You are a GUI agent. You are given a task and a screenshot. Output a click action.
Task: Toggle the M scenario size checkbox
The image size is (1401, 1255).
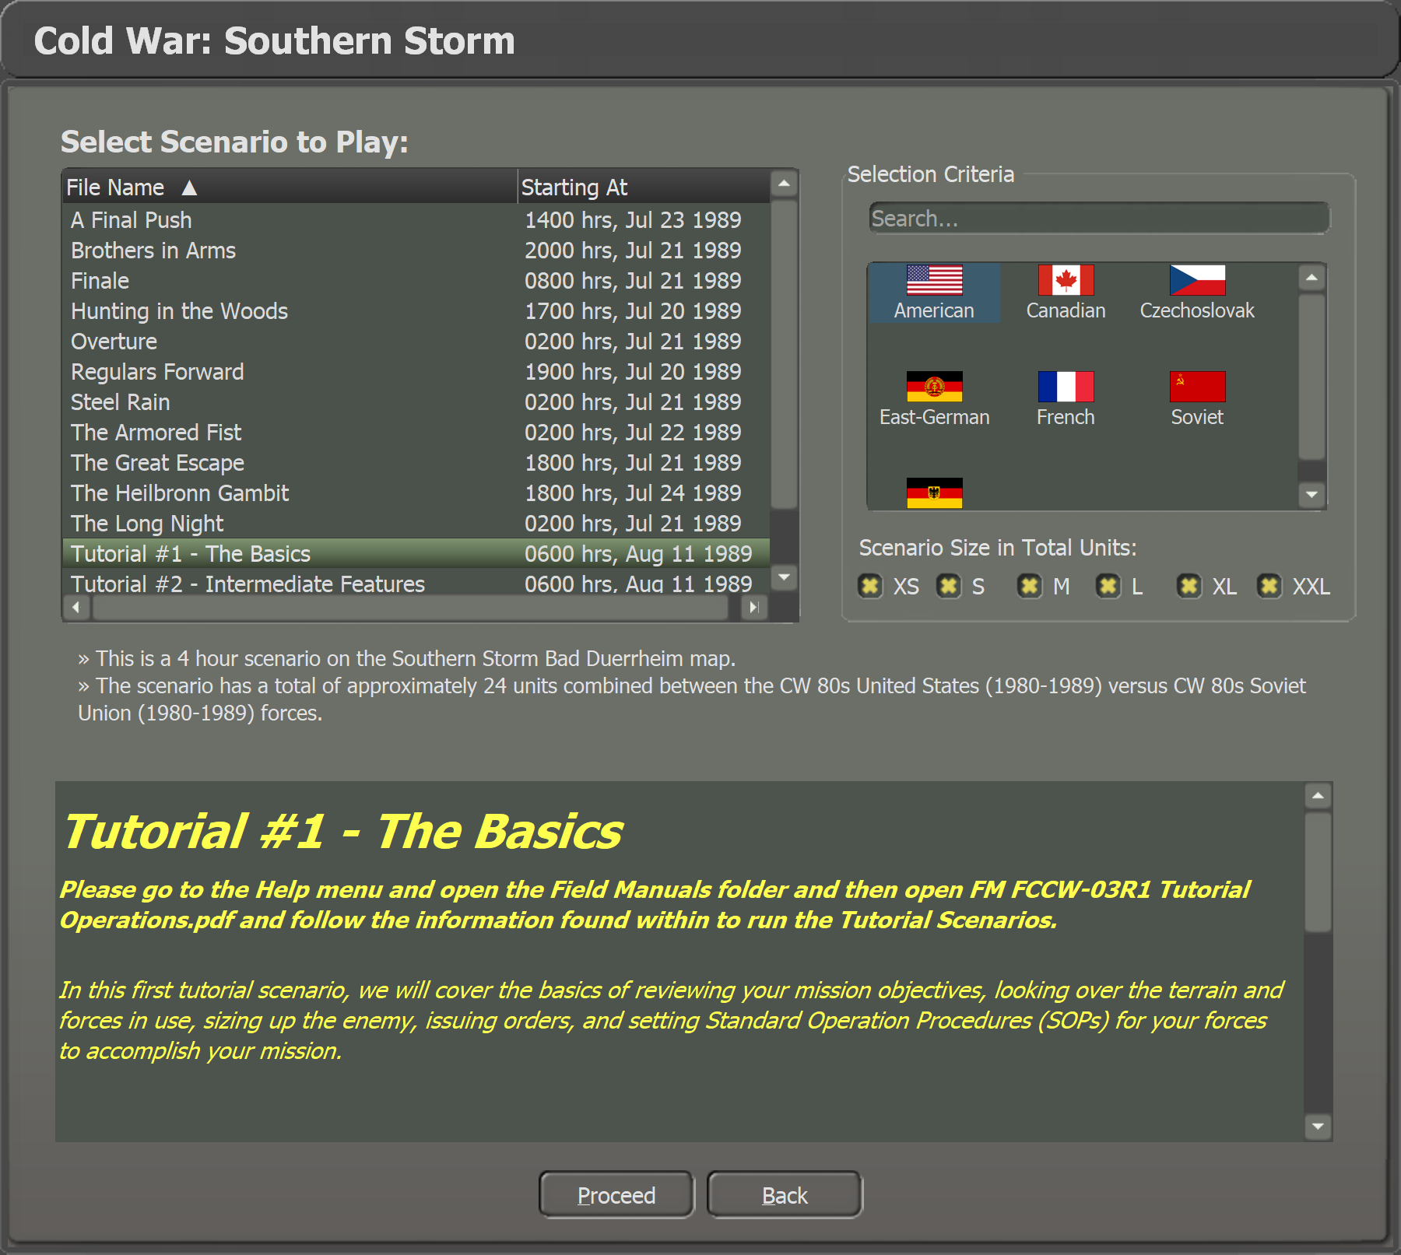[1030, 586]
